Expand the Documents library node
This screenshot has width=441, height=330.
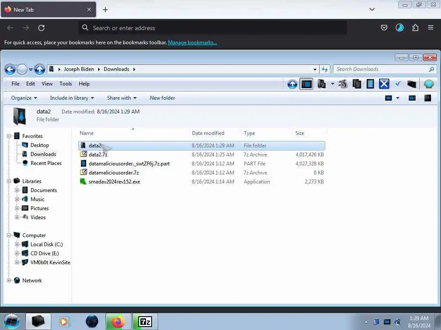17,190
